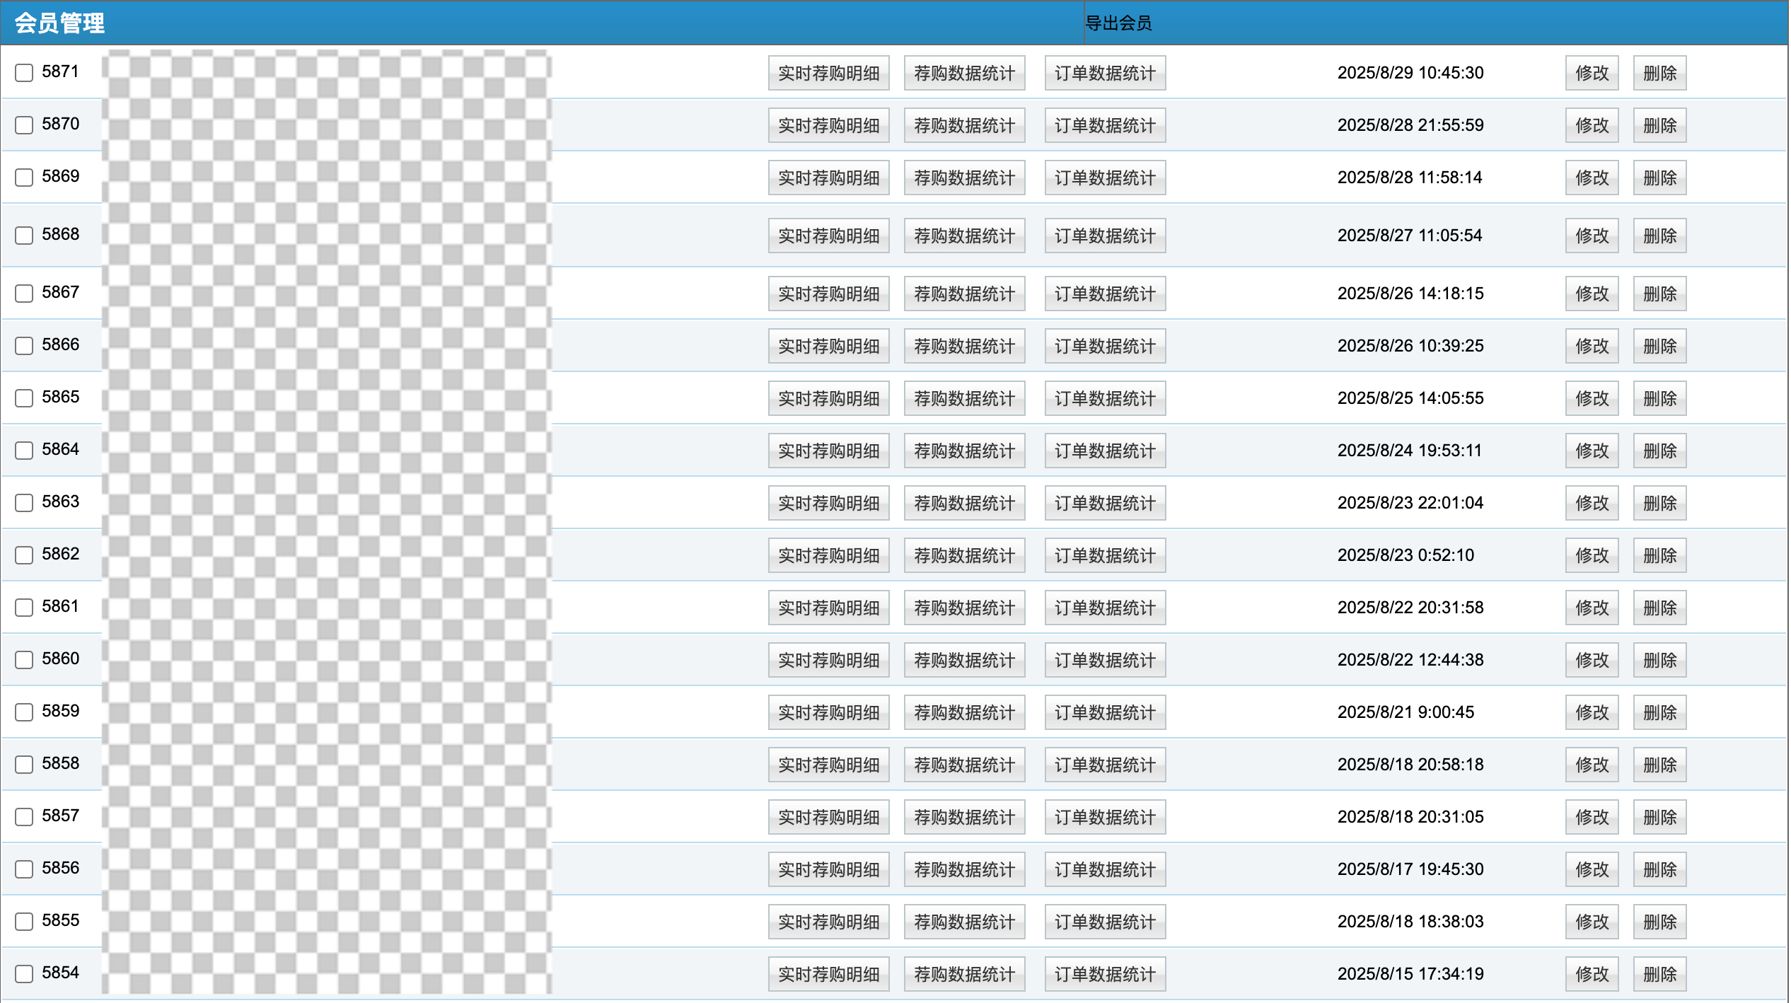
Task: Toggle checkbox for member 5858
Action: 24,765
